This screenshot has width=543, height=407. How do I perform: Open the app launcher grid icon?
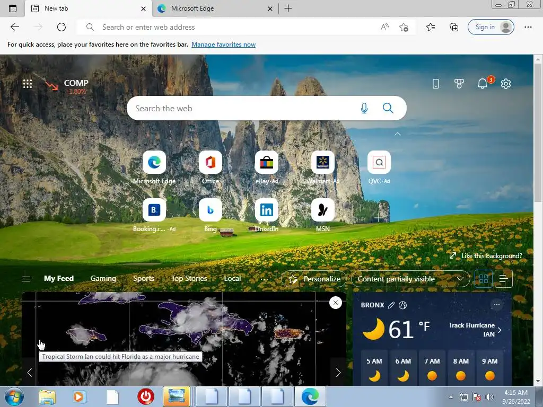pyautogui.click(x=28, y=84)
